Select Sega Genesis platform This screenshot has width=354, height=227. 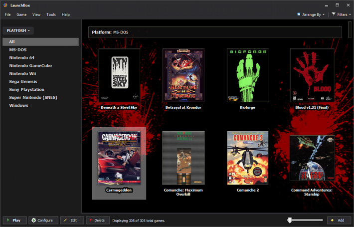click(41, 81)
